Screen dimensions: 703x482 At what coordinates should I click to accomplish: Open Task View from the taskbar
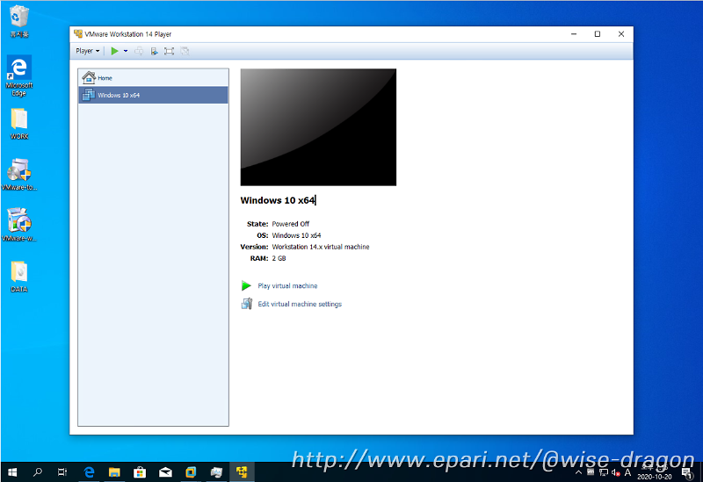62,472
